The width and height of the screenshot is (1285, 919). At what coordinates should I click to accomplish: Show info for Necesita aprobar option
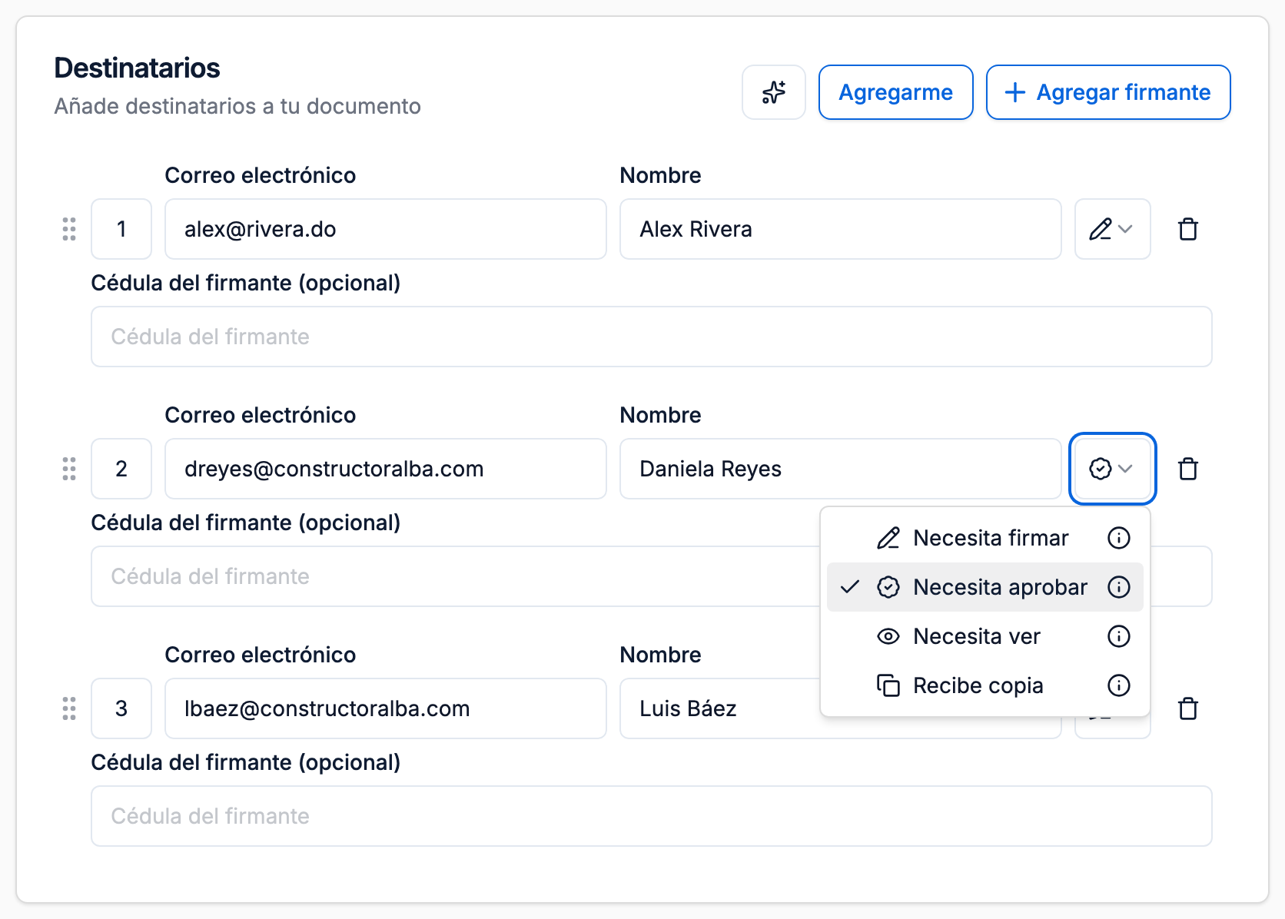tap(1118, 587)
